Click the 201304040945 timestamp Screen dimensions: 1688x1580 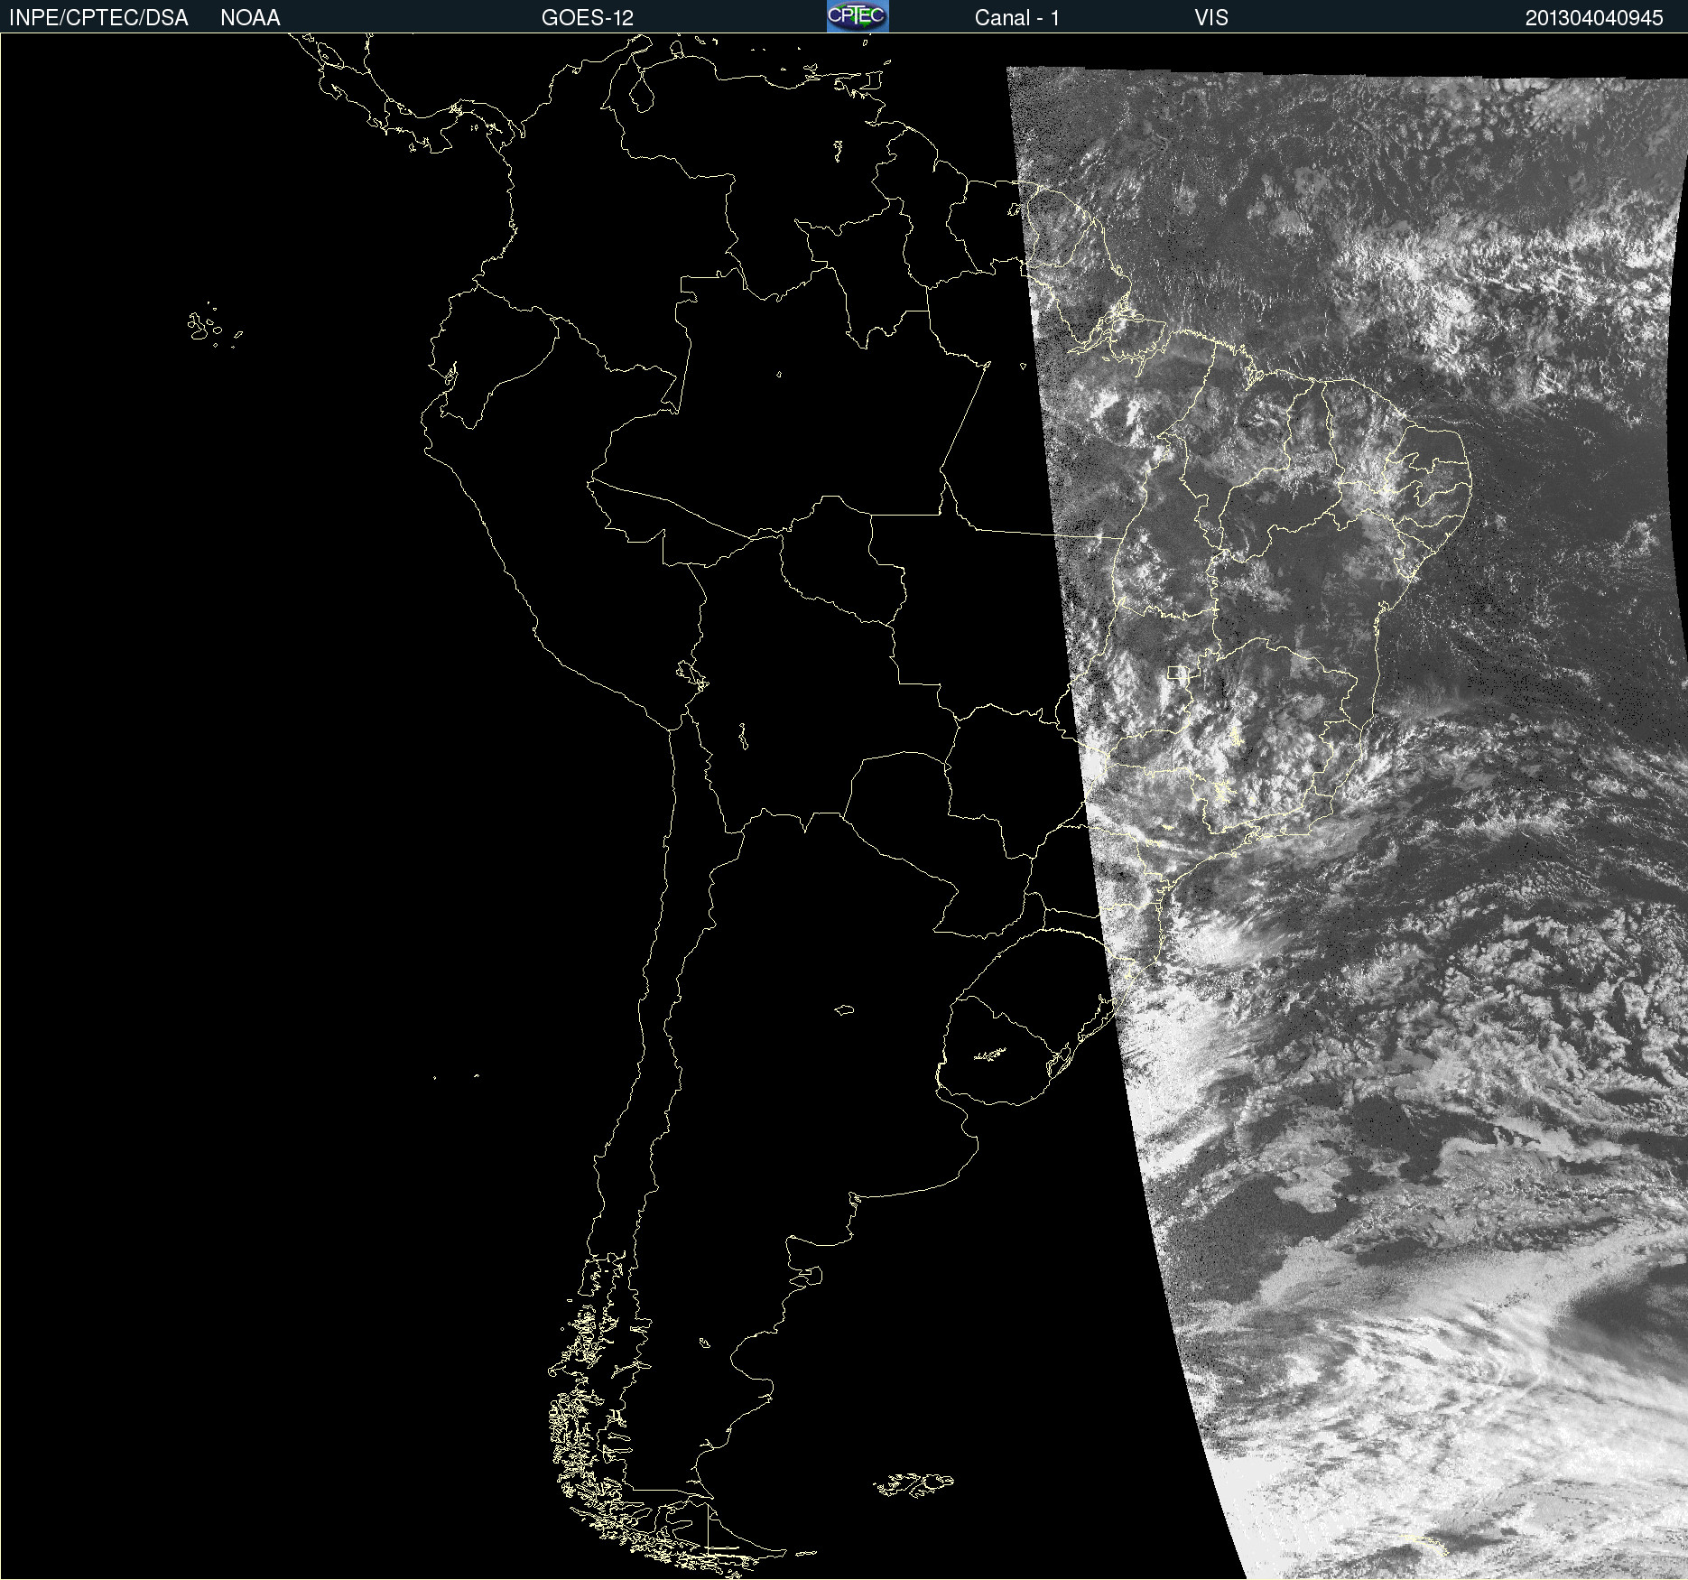pyautogui.click(x=1594, y=18)
